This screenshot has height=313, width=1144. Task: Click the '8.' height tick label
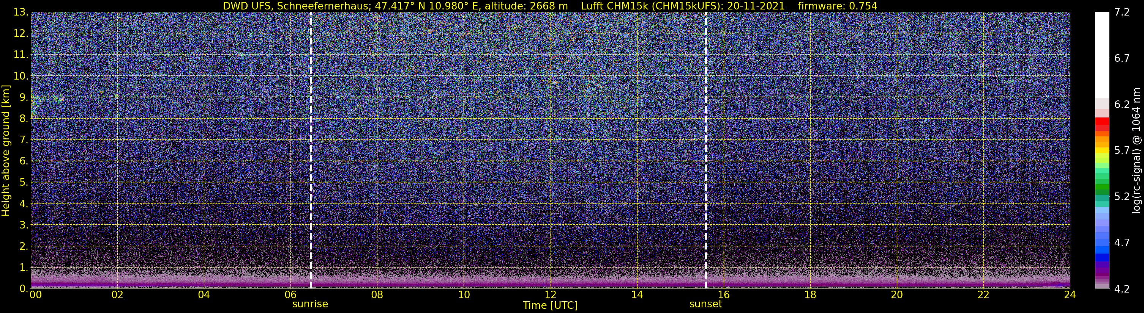pos(24,119)
